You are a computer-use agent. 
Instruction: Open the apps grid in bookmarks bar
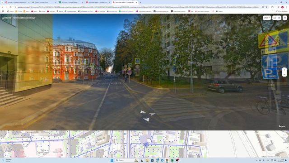[x=3, y=11]
